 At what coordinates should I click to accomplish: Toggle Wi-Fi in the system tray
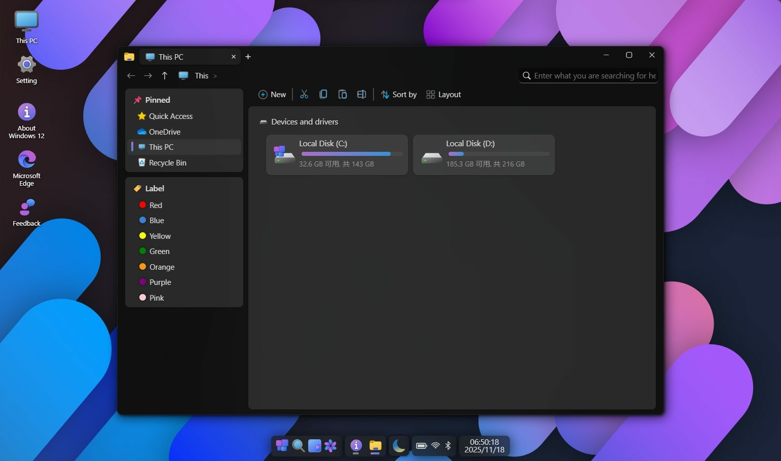435,446
